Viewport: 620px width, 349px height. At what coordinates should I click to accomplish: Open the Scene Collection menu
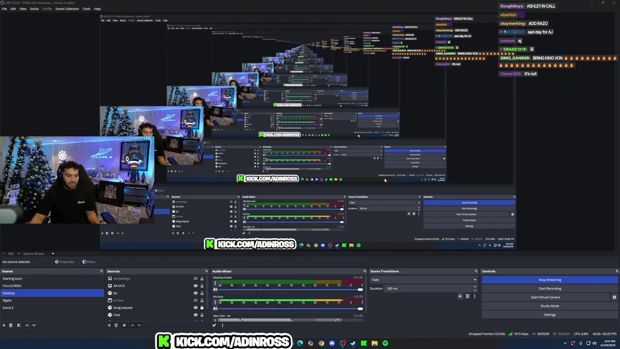[x=67, y=9]
